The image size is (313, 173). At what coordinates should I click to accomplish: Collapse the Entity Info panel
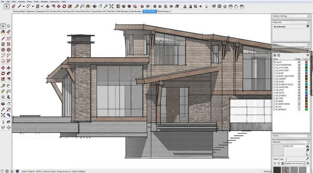(308, 22)
